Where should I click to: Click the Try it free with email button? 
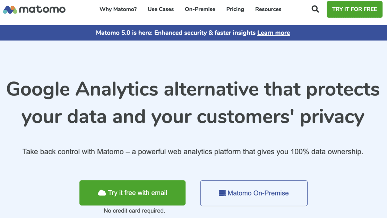(x=132, y=193)
